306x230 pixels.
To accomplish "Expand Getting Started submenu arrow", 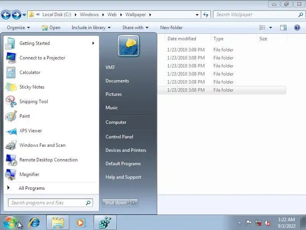I will (93, 43).
